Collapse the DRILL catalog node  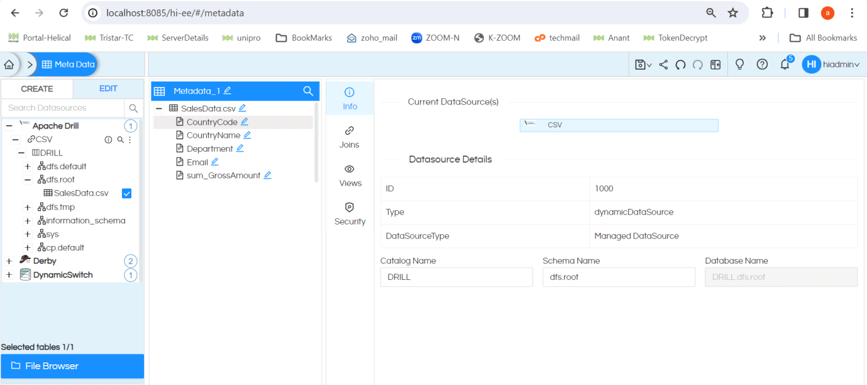(21, 153)
